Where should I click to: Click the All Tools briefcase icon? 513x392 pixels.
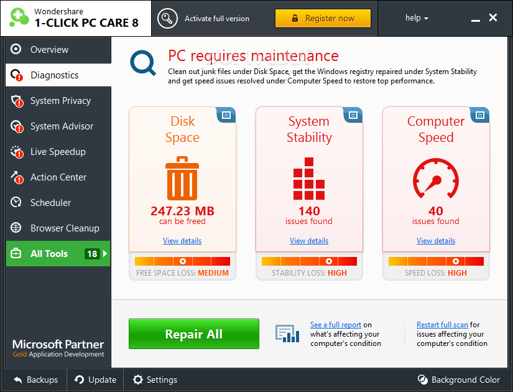click(16, 253)
